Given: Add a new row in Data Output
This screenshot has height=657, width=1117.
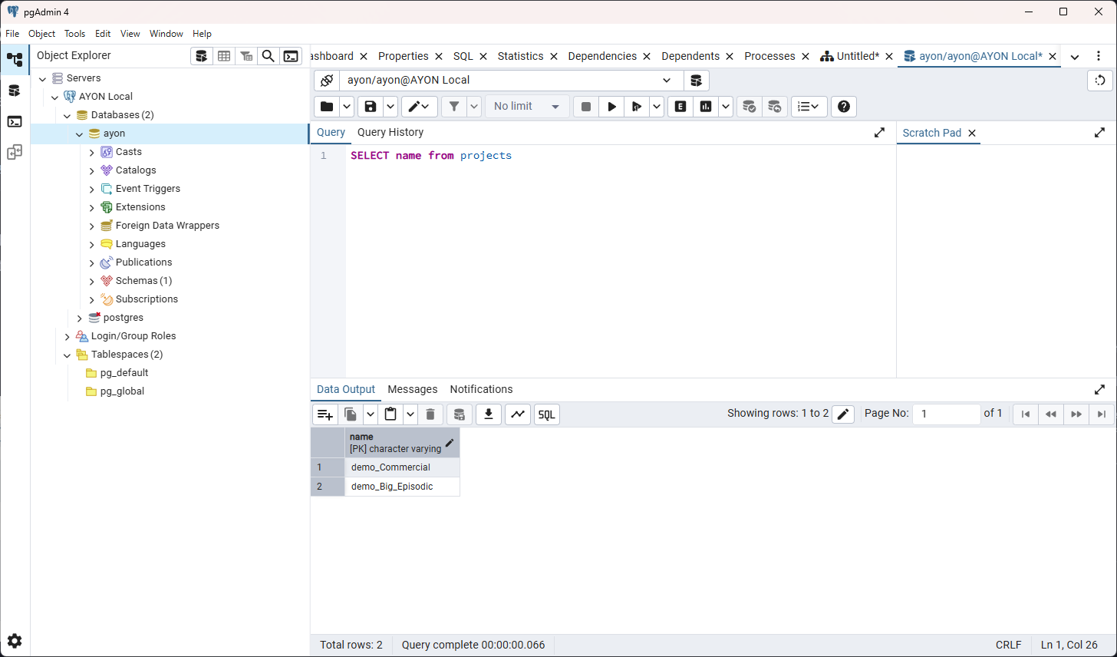Looking at the screenshot, I should pyautogui.click(x=325, y=414).
